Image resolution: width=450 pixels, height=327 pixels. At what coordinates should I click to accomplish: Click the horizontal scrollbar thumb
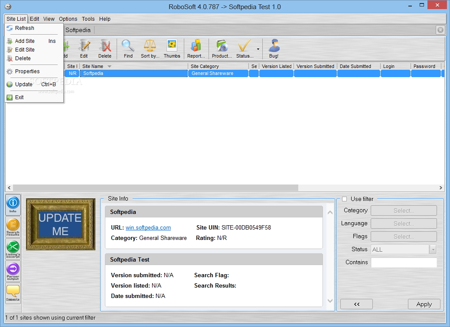click(156, 188)
